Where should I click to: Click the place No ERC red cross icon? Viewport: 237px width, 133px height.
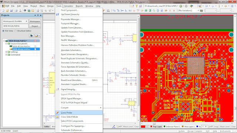pyautogui.click(x=170, y=11)
